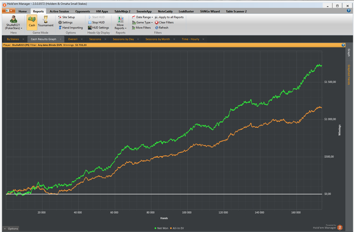This screenshot has height=232, width=354.
Task: Click the orange filter summary bar
Action: pos(174,45)
